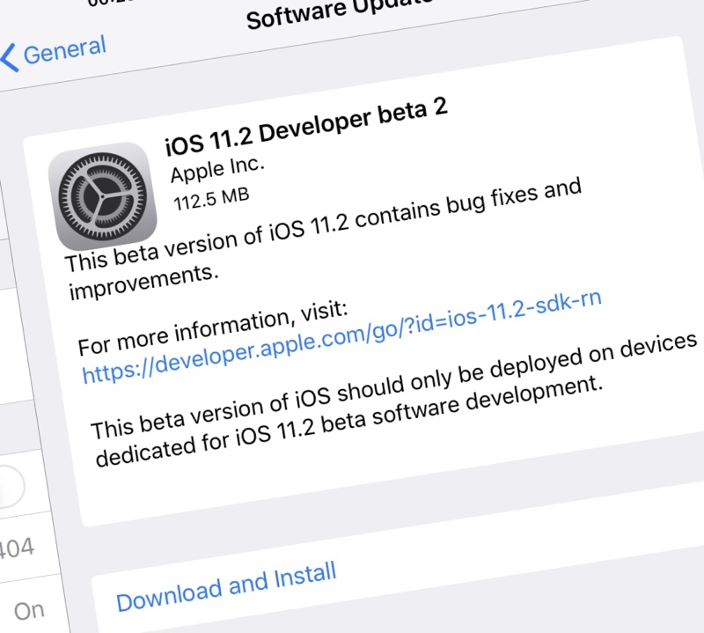Select the iOS 11.2 Developer beta 2 title
Image resolution: width=704 pixels, height=633 pixels.
click(x=306, y=126)
